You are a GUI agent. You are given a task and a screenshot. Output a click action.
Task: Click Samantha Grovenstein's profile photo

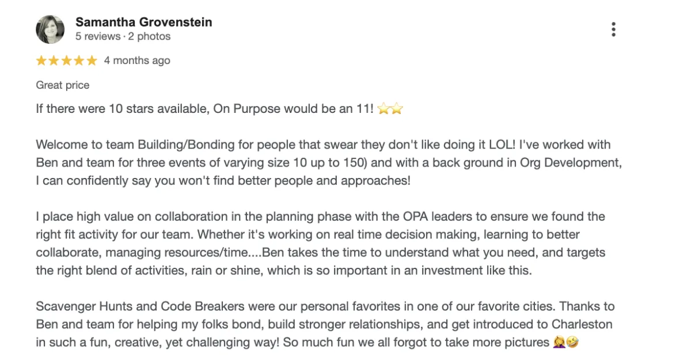[x=50, y=29]
